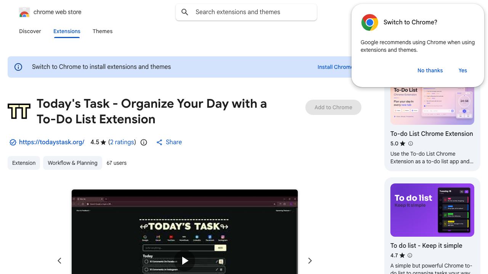This screenshot has width=488, height=274.
Task: Open the Themes tab
Action: point(103,31)
